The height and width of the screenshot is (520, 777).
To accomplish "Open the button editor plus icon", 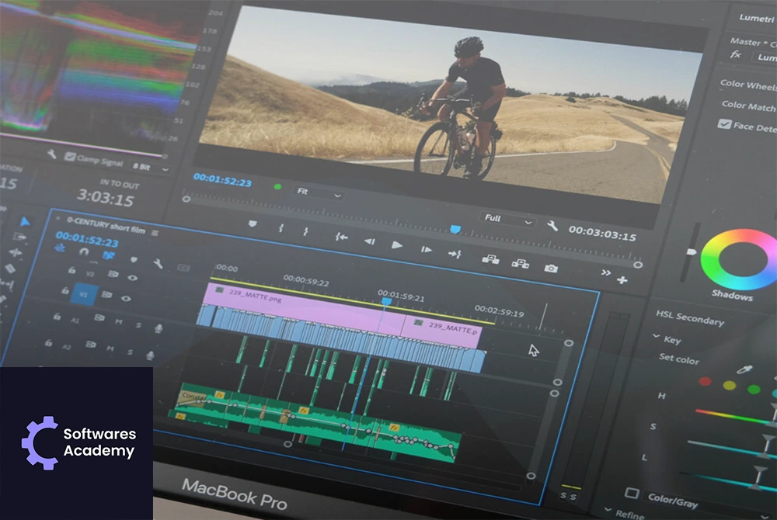I will tap(622, 280).
